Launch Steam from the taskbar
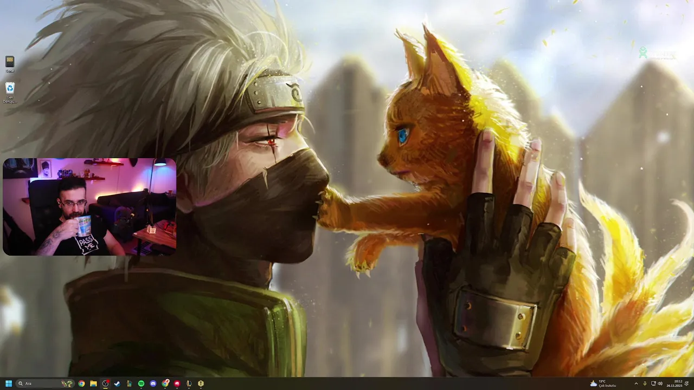This screenshot has height=390, width=694. [x=117, y=383]
